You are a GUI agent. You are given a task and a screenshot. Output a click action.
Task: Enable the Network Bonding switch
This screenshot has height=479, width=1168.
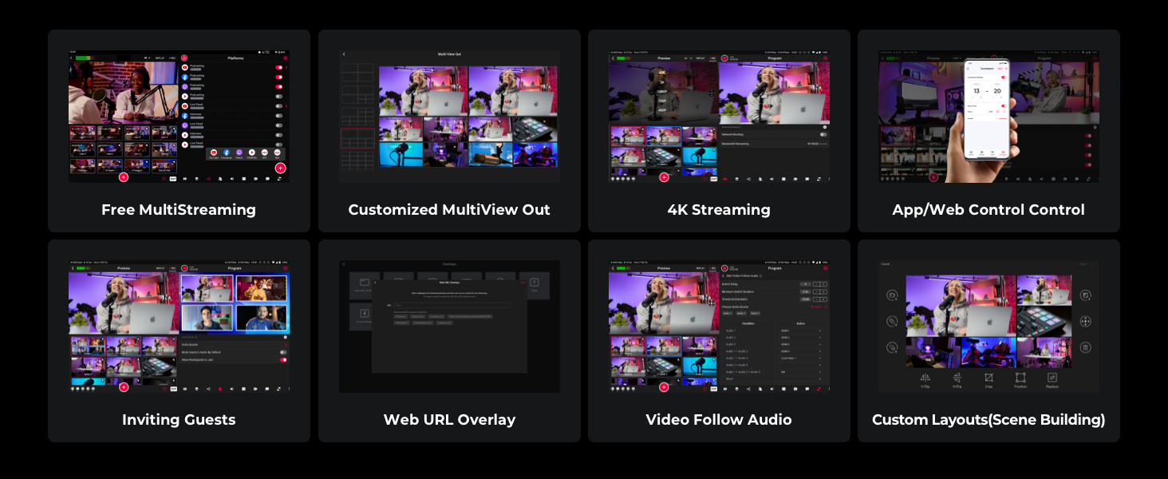(823, 134)
